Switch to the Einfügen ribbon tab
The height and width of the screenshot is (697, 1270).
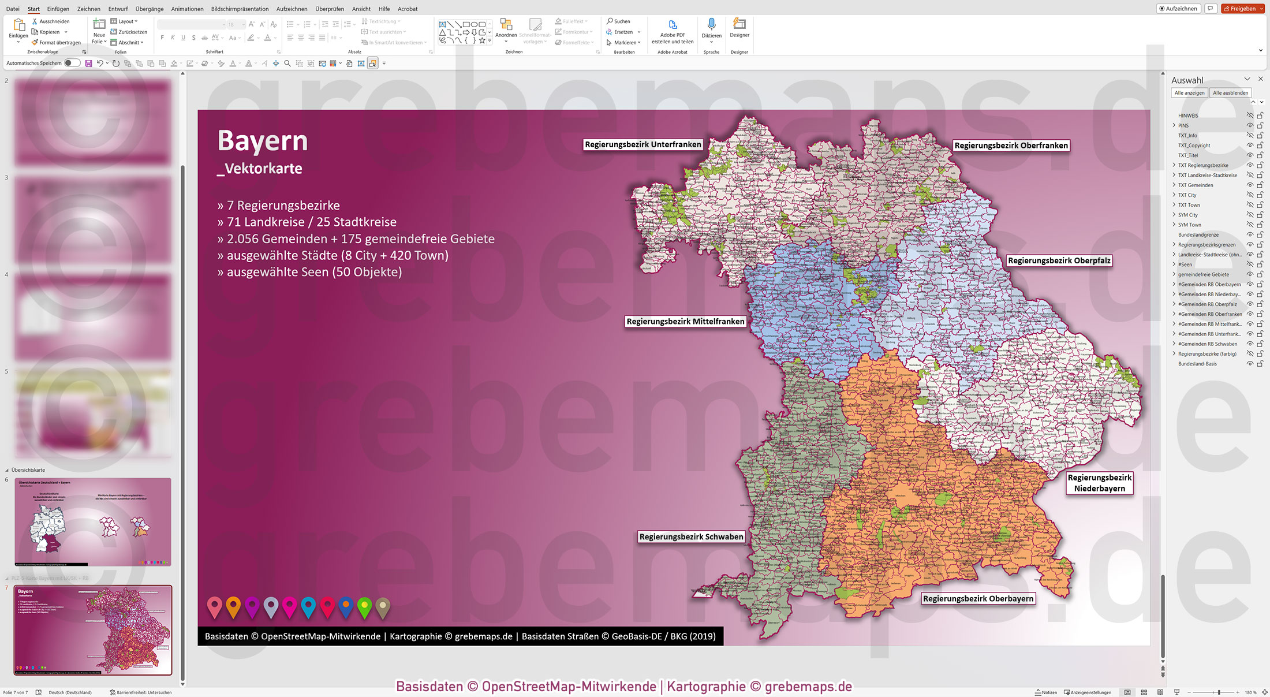point(58,9)
